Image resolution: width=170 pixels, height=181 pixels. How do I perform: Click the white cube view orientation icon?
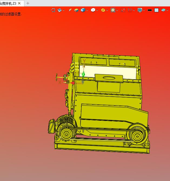point(93,10)
